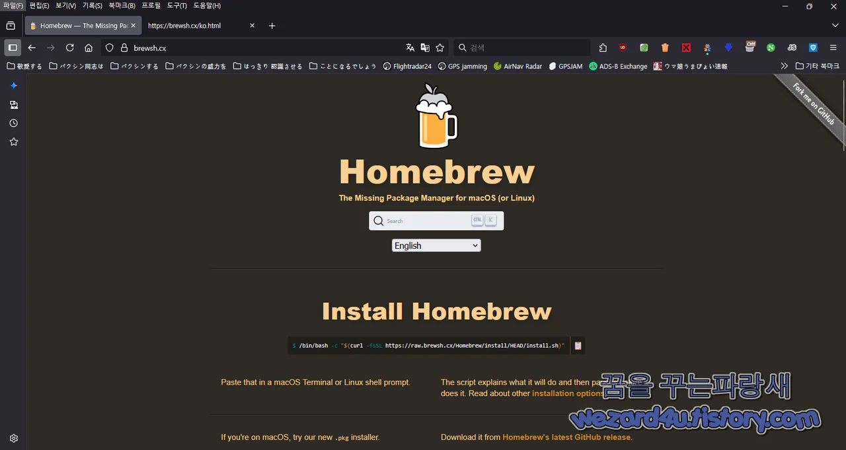Click the 'installation options' link
This screenshot has width=846, height=450.
coord(567,393)
